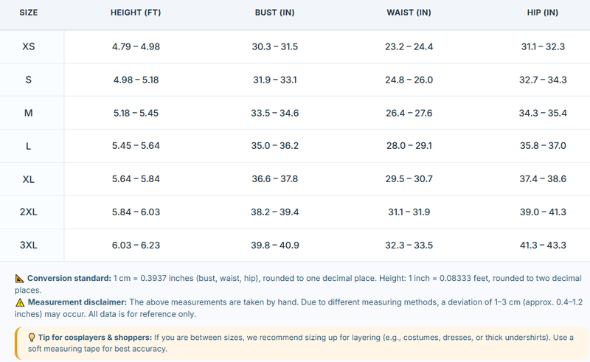
Task: Click the BUST (IN) column header
Action: [x=274, y=13]
